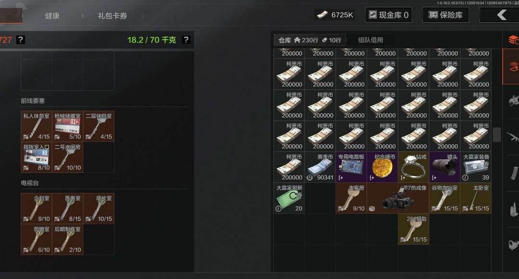
Task: Open the 礼包卡券 tab
Action: tap(112, 15)
